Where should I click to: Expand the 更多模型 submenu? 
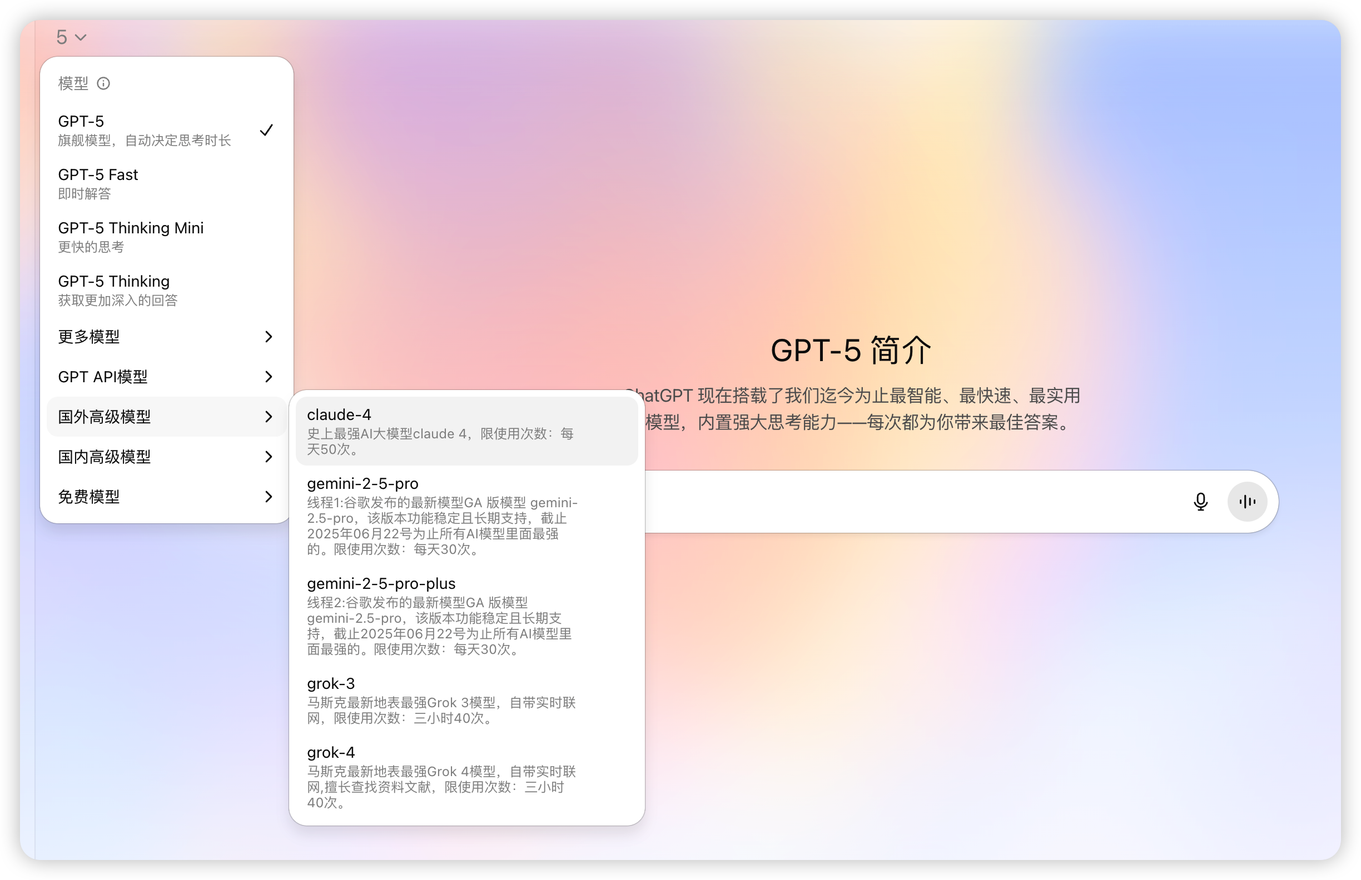[x=166, y=337]
